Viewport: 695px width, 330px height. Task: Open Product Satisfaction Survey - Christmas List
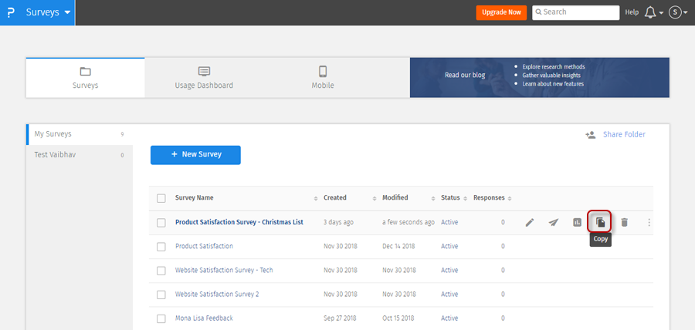click(239, 222)
